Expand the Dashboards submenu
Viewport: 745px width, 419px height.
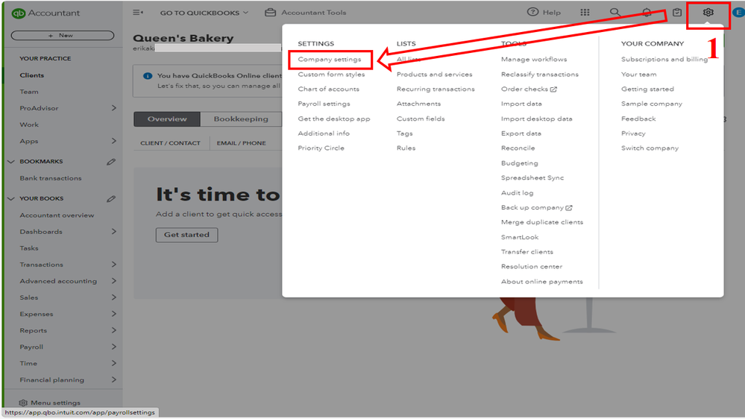click(114, 231)
